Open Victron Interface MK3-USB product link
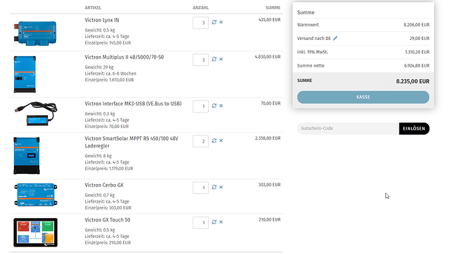 pyautogui.click(x=133, y=104)
